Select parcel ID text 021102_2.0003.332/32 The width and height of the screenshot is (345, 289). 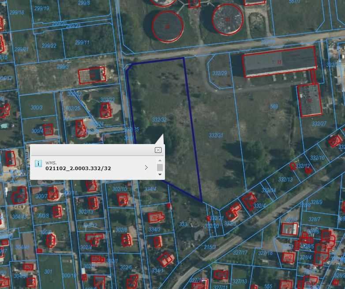[78, 168]
